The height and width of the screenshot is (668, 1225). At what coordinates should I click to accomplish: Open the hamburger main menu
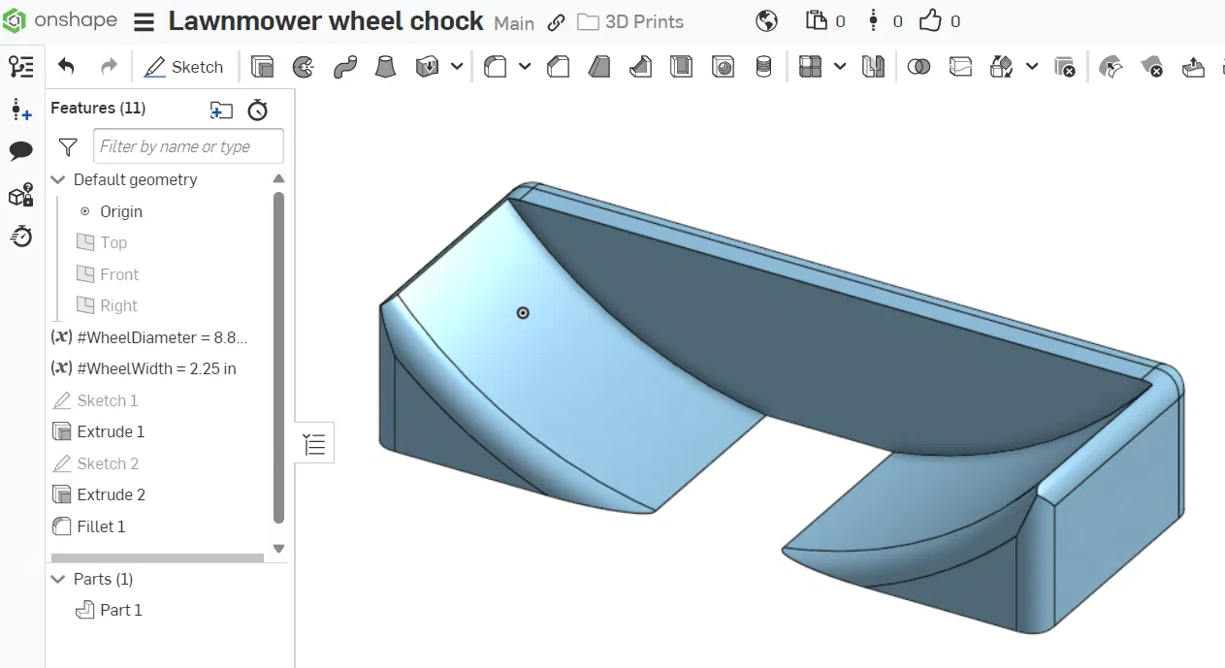click(144, 22)
